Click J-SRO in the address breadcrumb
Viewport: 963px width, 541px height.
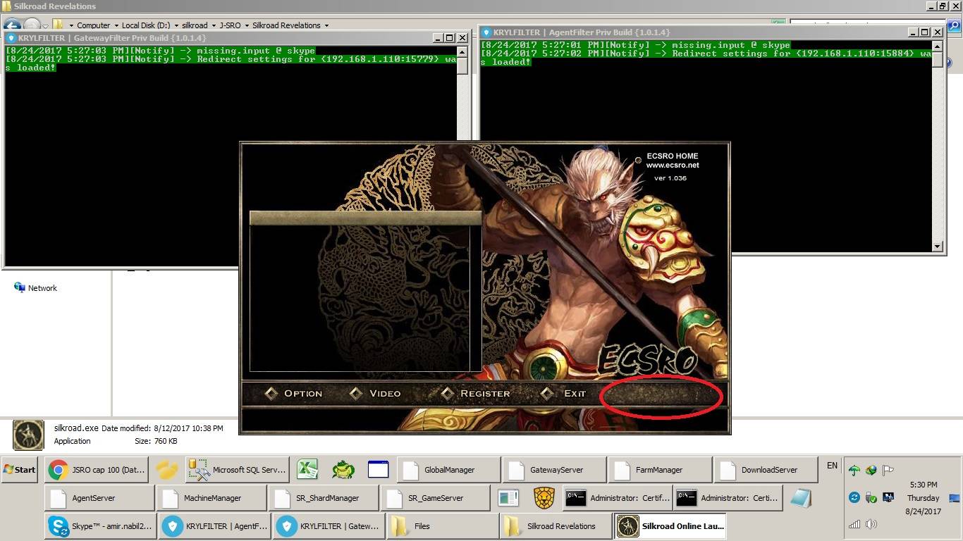point(230,25)
